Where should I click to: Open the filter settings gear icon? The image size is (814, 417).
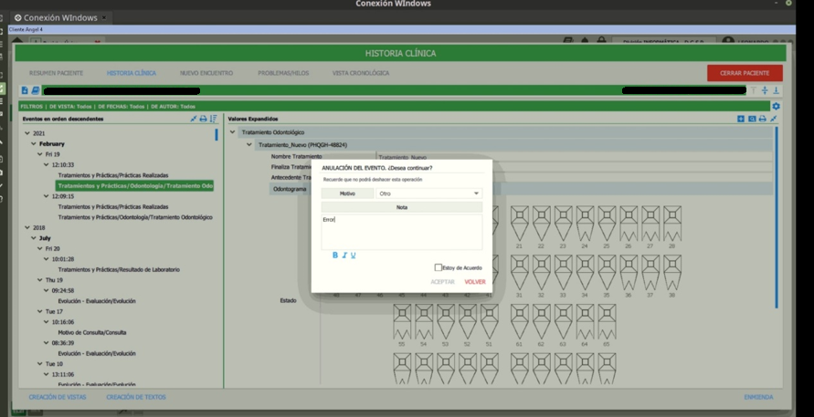pyautogui.click(x=776, y=107)
